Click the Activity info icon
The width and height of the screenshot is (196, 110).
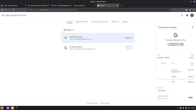[x=73, y=30]
